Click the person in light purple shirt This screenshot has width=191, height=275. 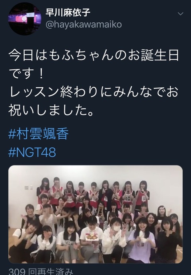(142, 242)
